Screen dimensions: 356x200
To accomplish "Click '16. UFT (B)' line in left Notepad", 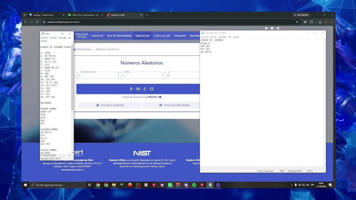I will pyautogui.click(x=48, y=97).
